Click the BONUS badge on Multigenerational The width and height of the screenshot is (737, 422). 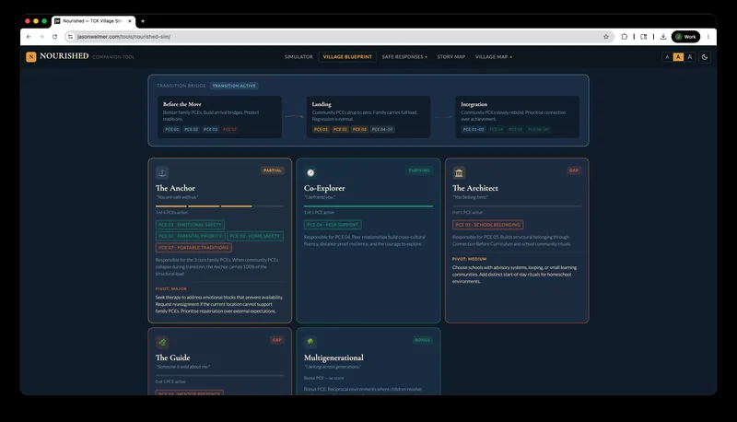[422, 340]
